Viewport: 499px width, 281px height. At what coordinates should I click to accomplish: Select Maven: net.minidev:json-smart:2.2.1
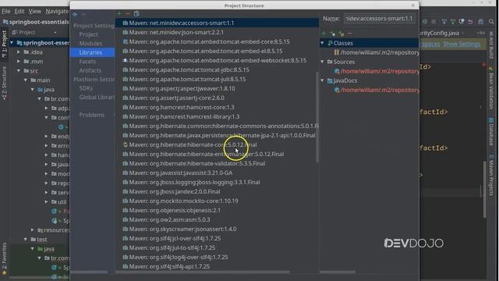coord(217,32)
